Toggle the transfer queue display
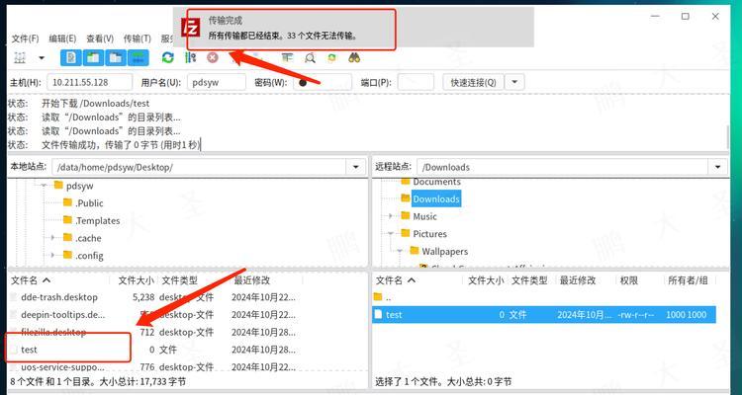 click(139, 57)
